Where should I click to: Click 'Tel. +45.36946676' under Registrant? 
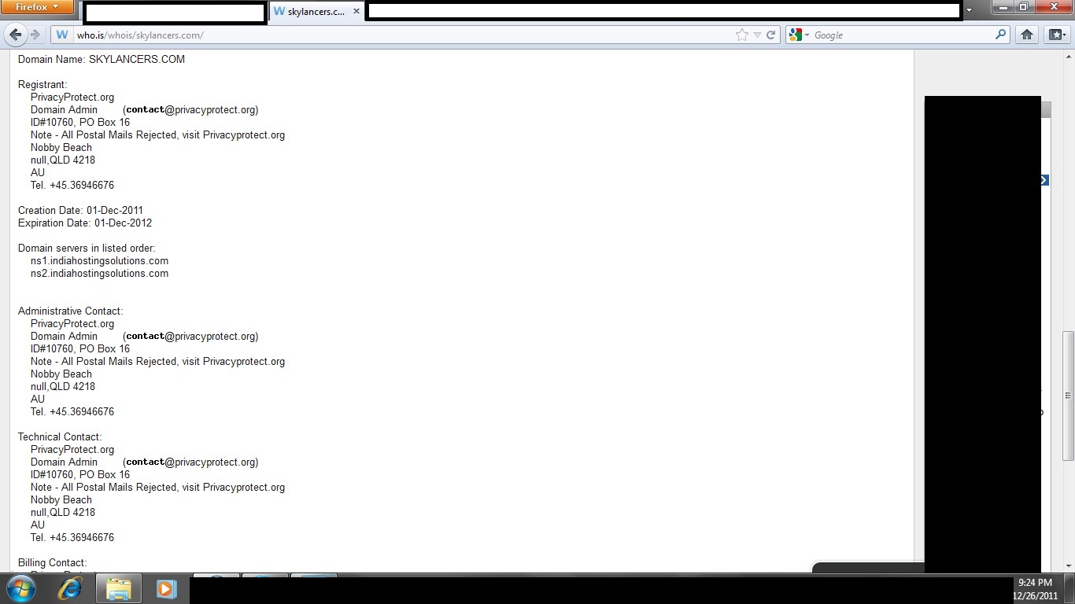[72, 185]
